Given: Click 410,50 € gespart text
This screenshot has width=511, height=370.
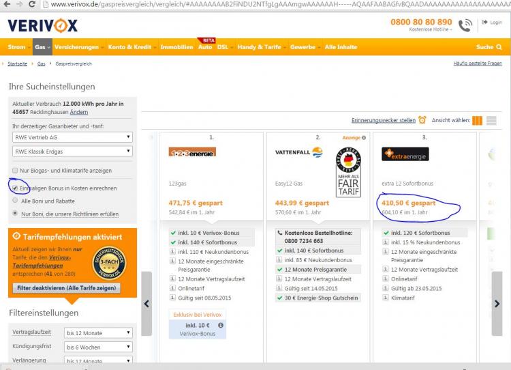Looking at the screenshot, I should point(408,203).
